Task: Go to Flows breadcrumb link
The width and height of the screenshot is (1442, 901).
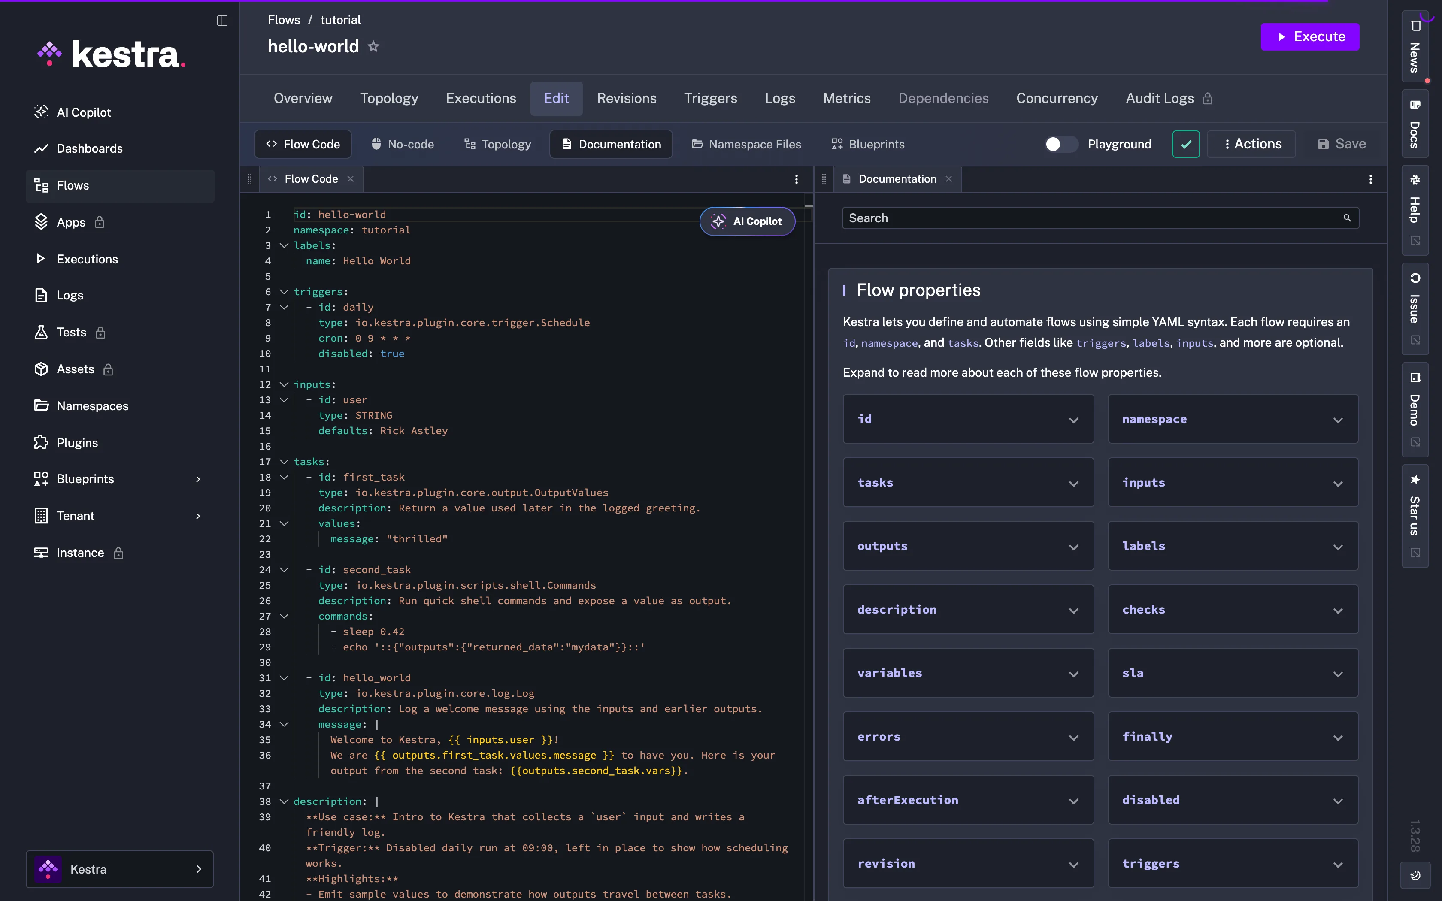Action: (284, 20)
